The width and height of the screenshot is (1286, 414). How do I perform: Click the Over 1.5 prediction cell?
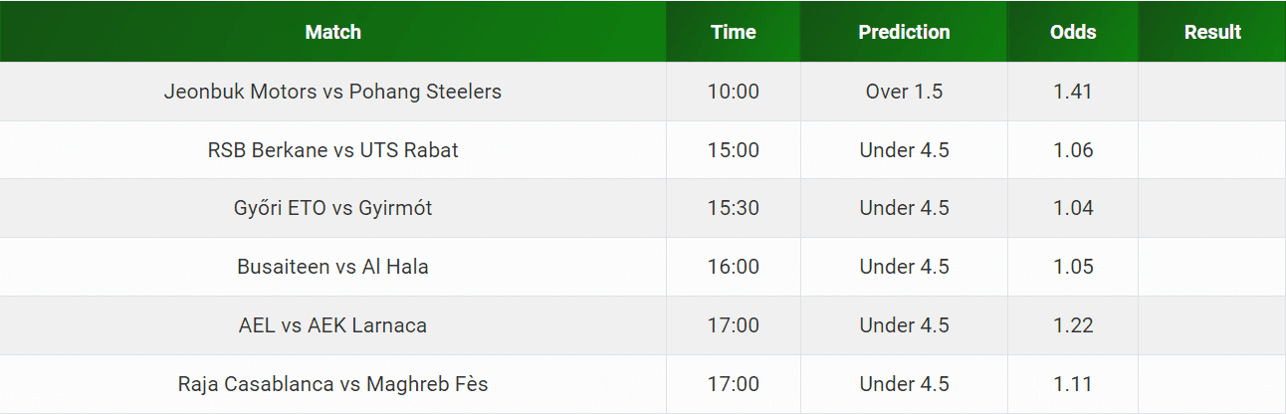(x=904, y=92)
